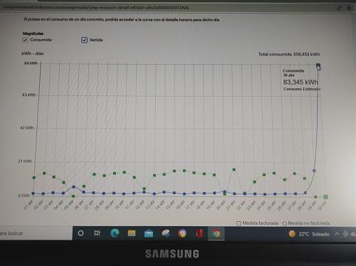Open the 22°C Soleado weather widget
356x266 pixels.
pyautogui.click(x=309, y=234)
